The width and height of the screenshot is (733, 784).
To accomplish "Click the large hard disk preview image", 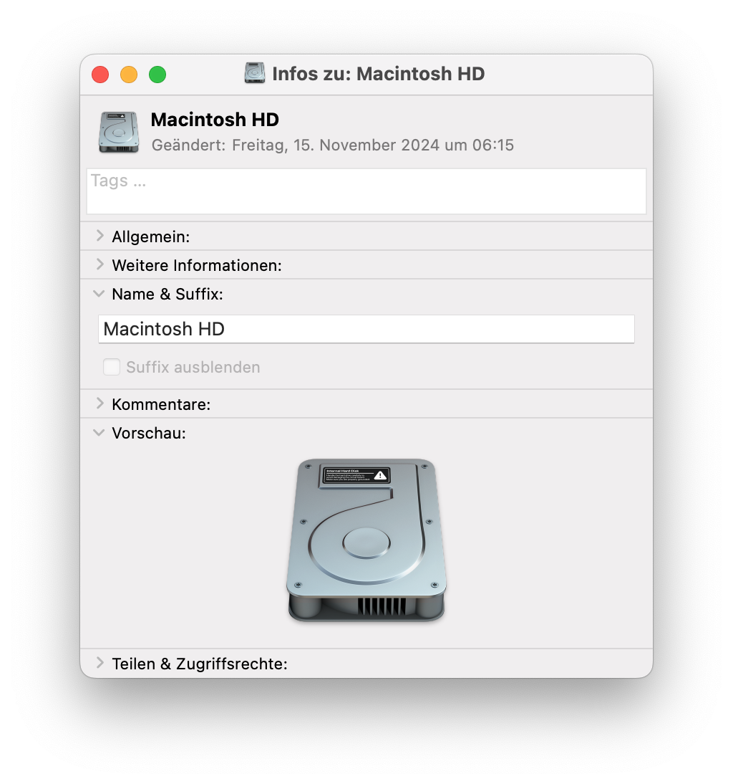I will (x=366, y=540).
